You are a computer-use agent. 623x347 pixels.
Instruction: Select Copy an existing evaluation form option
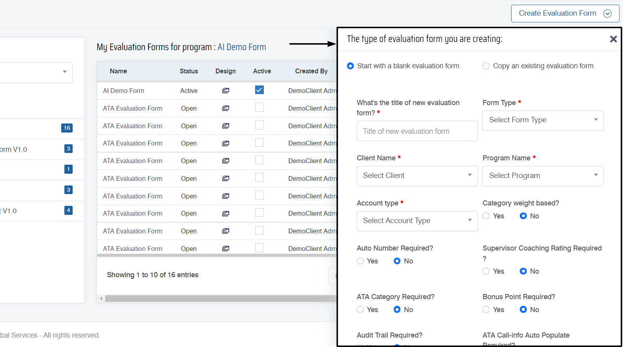[x=486, y=66]
